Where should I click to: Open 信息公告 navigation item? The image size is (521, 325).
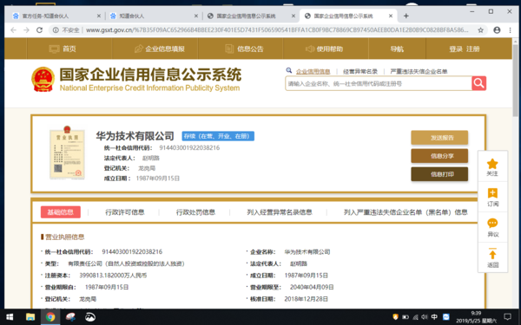click(244, 49)
